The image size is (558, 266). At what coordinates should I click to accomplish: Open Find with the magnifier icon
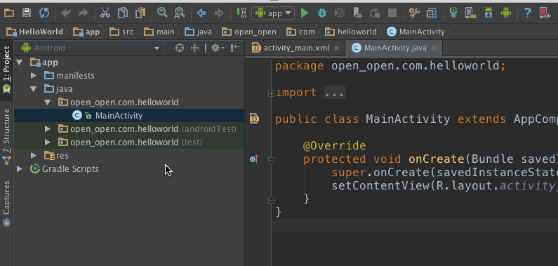[162, 13]
